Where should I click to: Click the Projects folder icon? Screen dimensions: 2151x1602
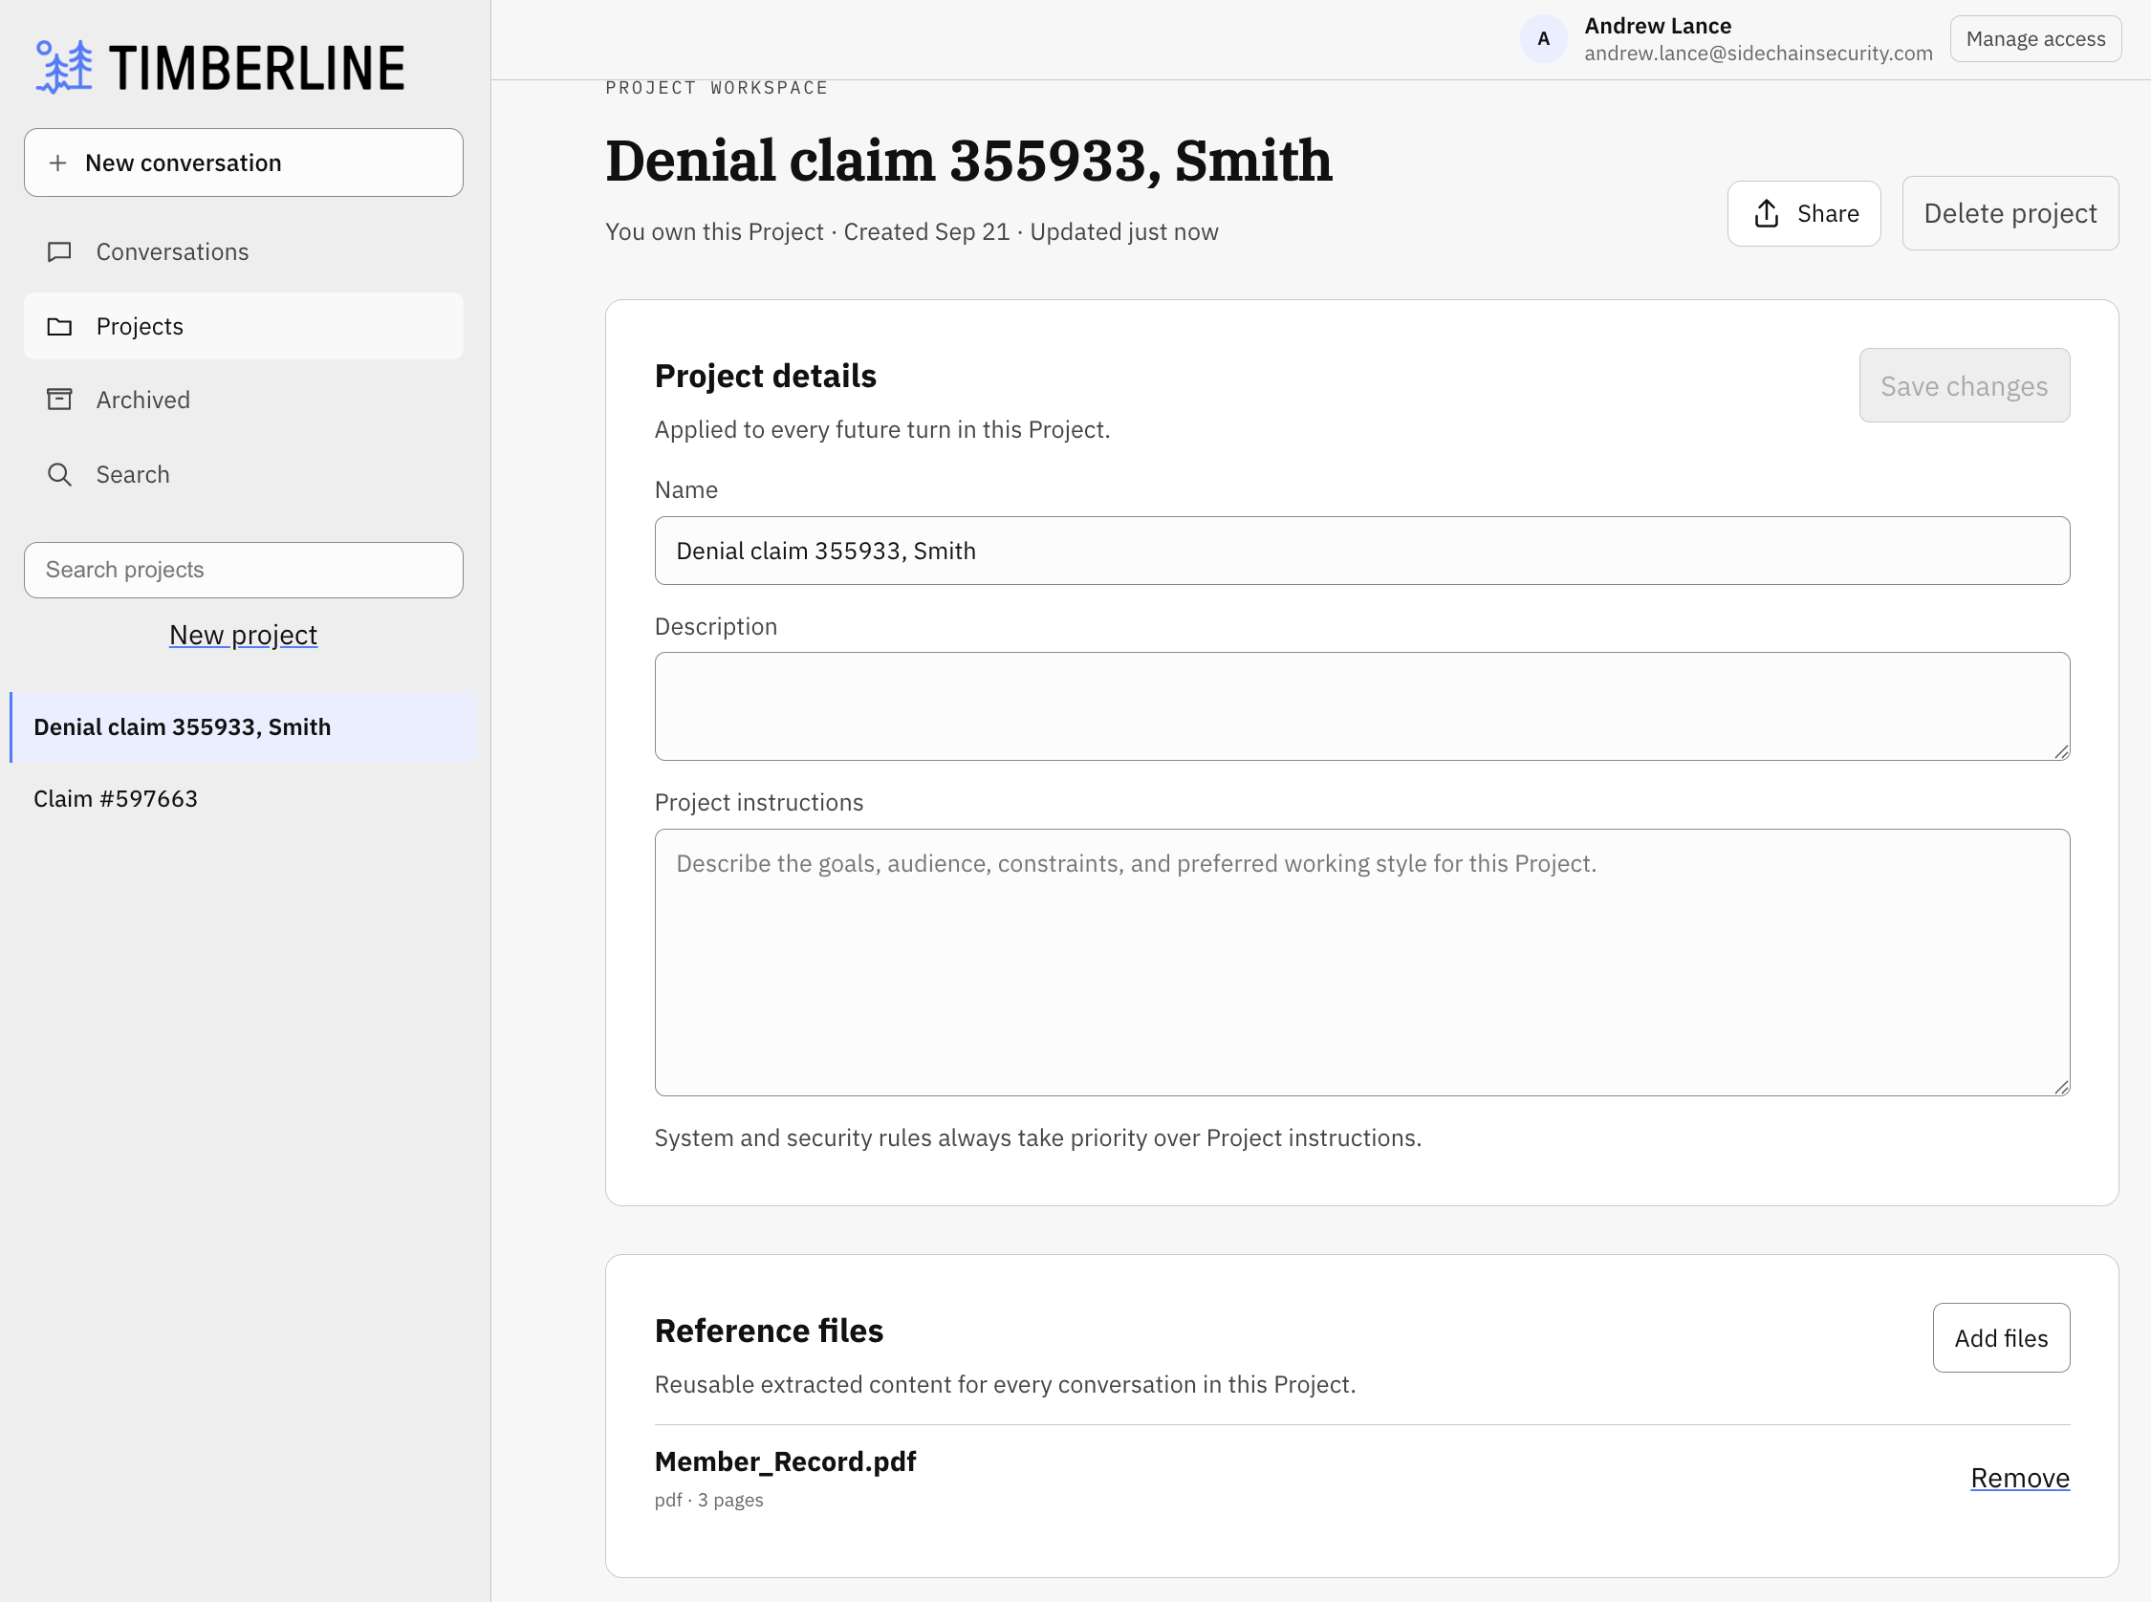point(60,327)
